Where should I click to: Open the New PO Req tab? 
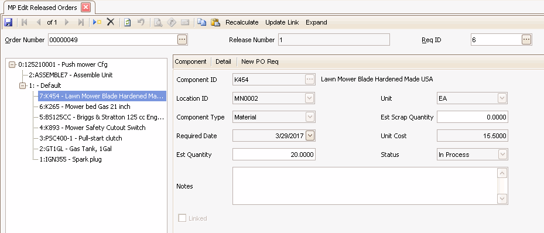pyautogui.click(x=260, y=61)
